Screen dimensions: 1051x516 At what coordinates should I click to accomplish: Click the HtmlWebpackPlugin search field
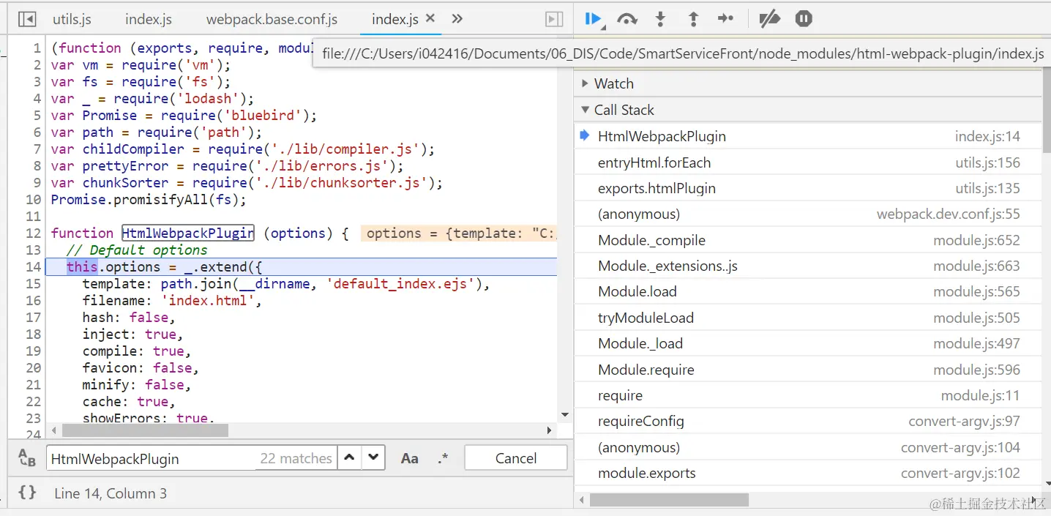pyautogui.click(x=191, y=458)
